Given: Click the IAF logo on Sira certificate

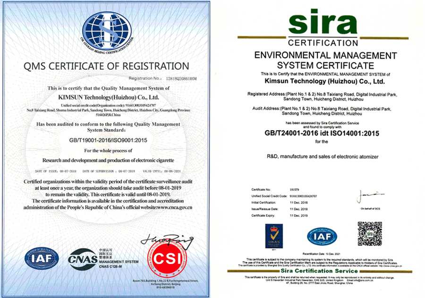Looking at the screenshot, I should 322,237.
